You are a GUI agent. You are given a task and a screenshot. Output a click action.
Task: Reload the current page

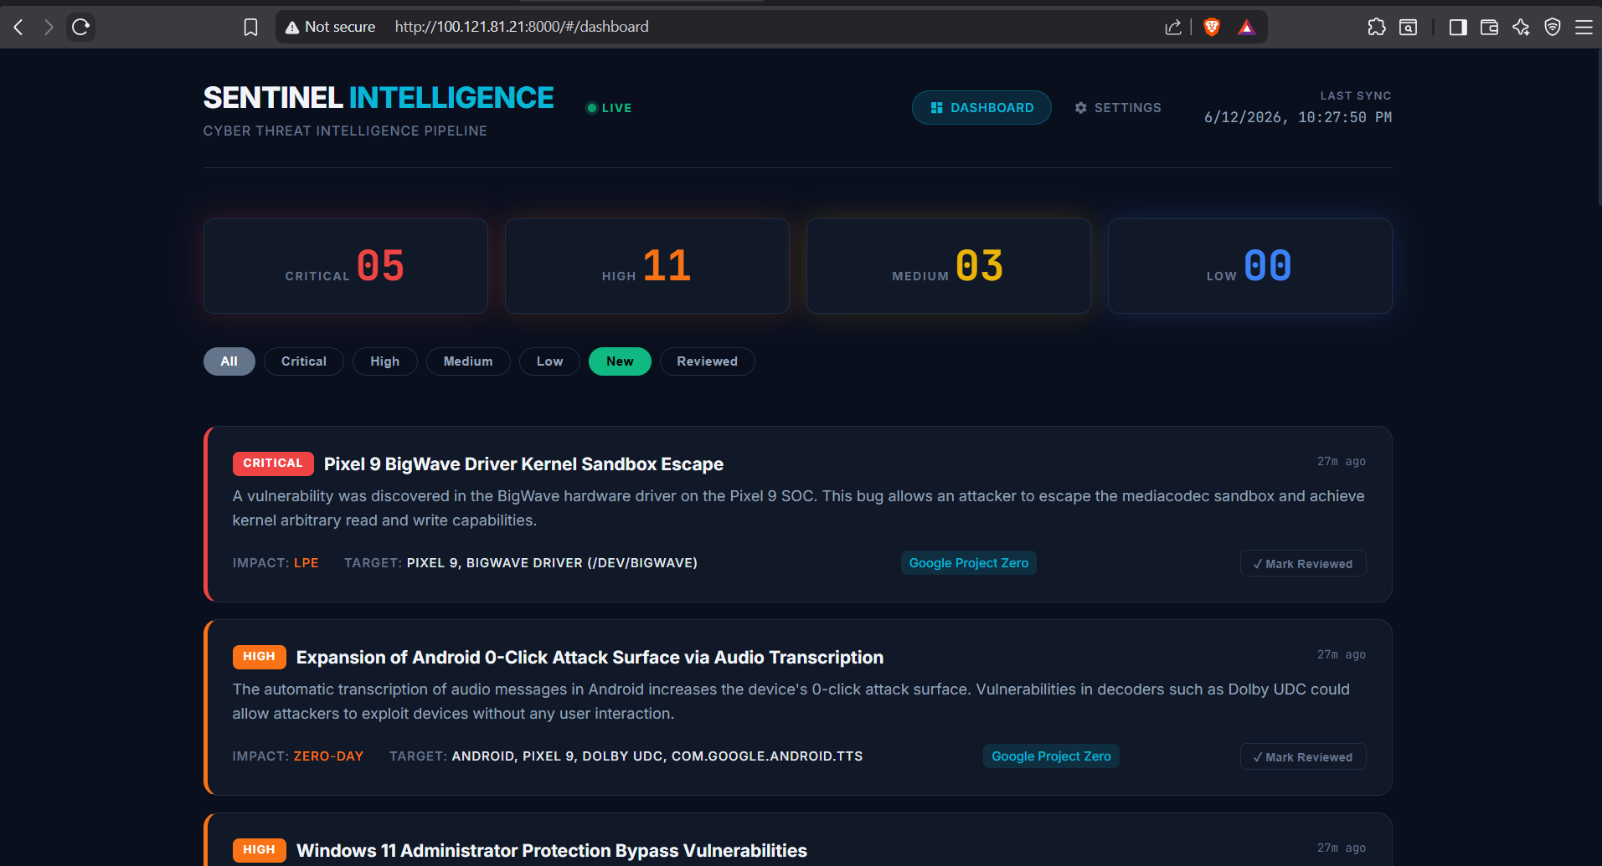(x=80, y=27)
